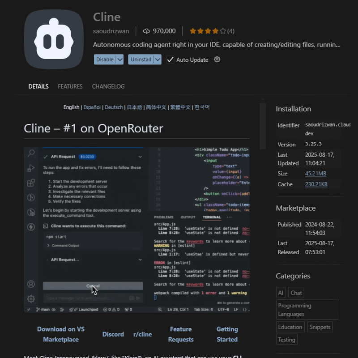Screen dimensions: 358x358
Task: Expand the Uninstall dropdown options
Action: tap(159, 60)
